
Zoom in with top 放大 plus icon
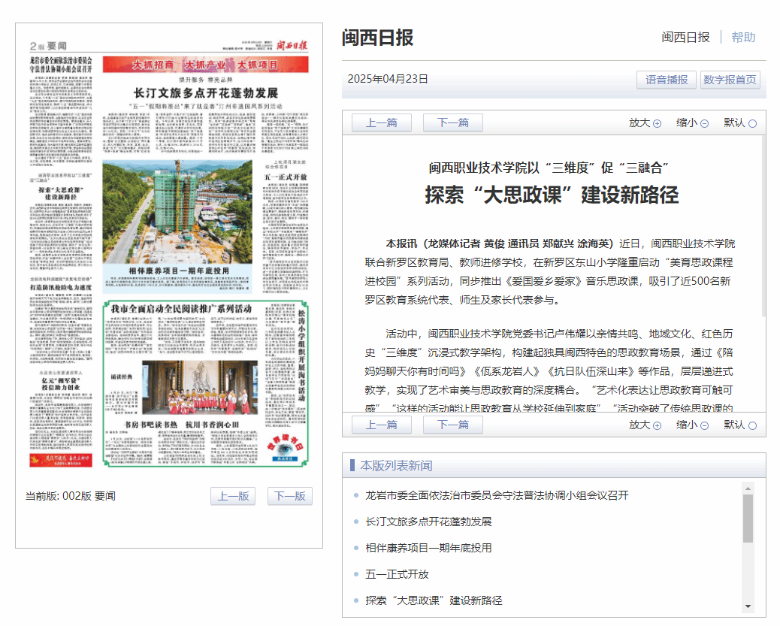[x=657, y=123]
